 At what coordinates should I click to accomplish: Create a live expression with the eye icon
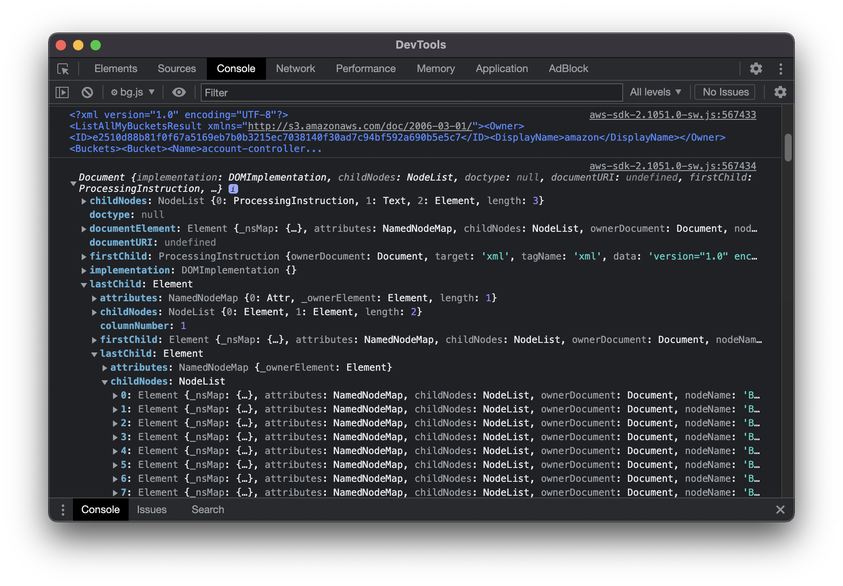(179, 92)
